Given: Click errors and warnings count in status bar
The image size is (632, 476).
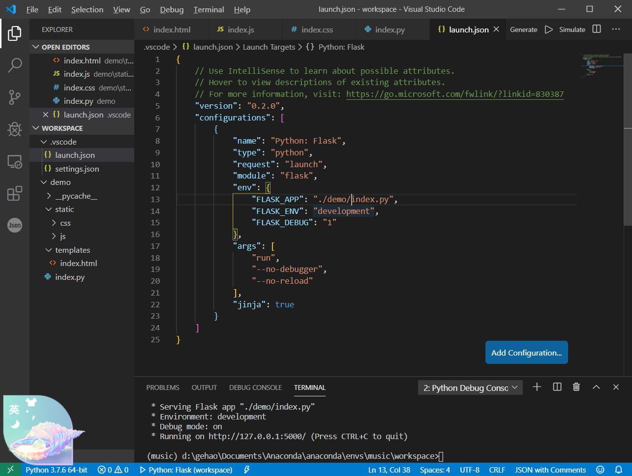Looking at the screenshot, I should pos(113,470).
